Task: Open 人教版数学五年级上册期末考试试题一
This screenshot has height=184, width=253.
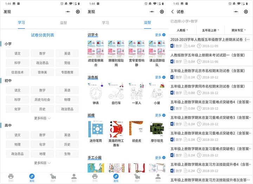Action: click(210, 58)
